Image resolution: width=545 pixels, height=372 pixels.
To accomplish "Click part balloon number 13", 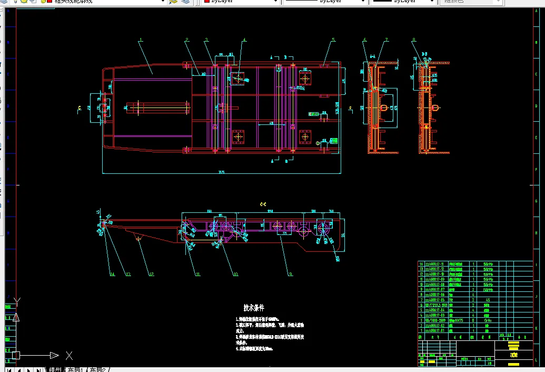I will pyautogui.click(x=128, y=274).
